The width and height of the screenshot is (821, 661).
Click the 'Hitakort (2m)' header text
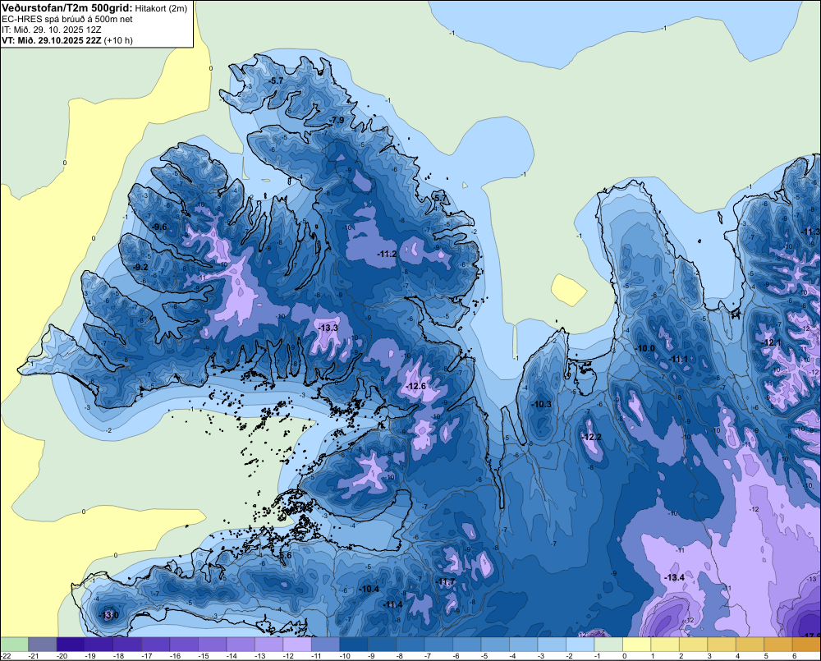pyautogui.click(x=161, y=8)
